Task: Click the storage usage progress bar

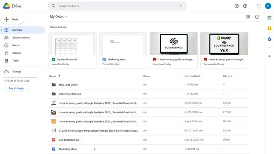Action: pos(21,77)
